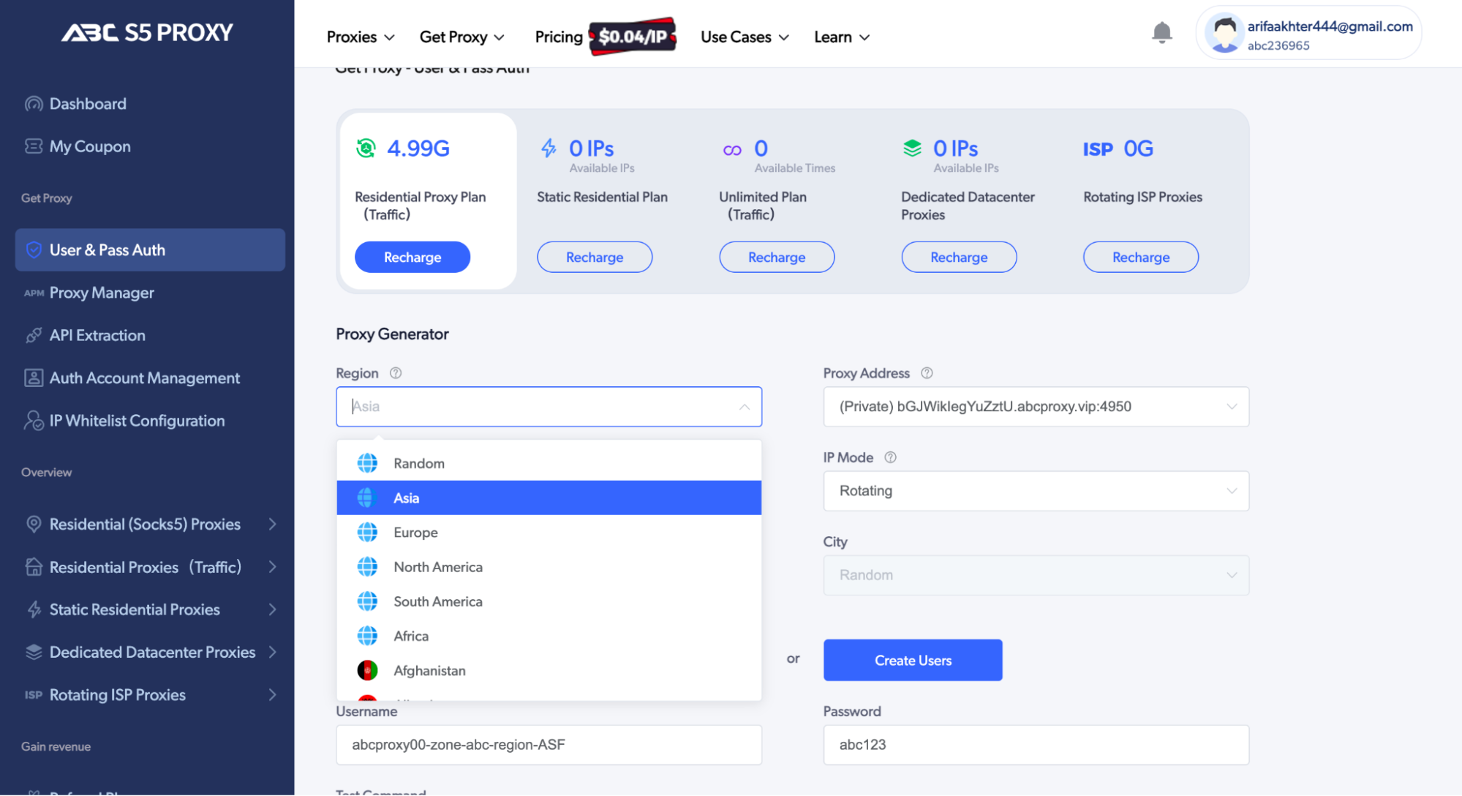This screenshot has width=1462, height=796.
Task: Expand Dedicated Datacenter Proxies chevron
Action: click(x=272, y=652)
